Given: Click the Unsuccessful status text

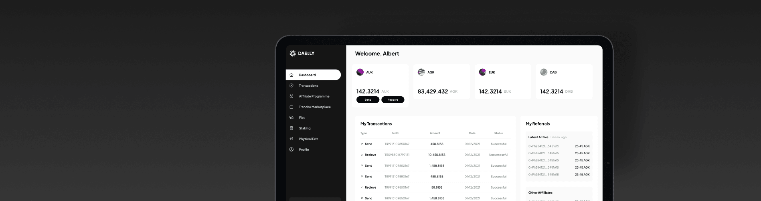Looking at the screenshot, I should pyautogui.click(x=498, y=155).
